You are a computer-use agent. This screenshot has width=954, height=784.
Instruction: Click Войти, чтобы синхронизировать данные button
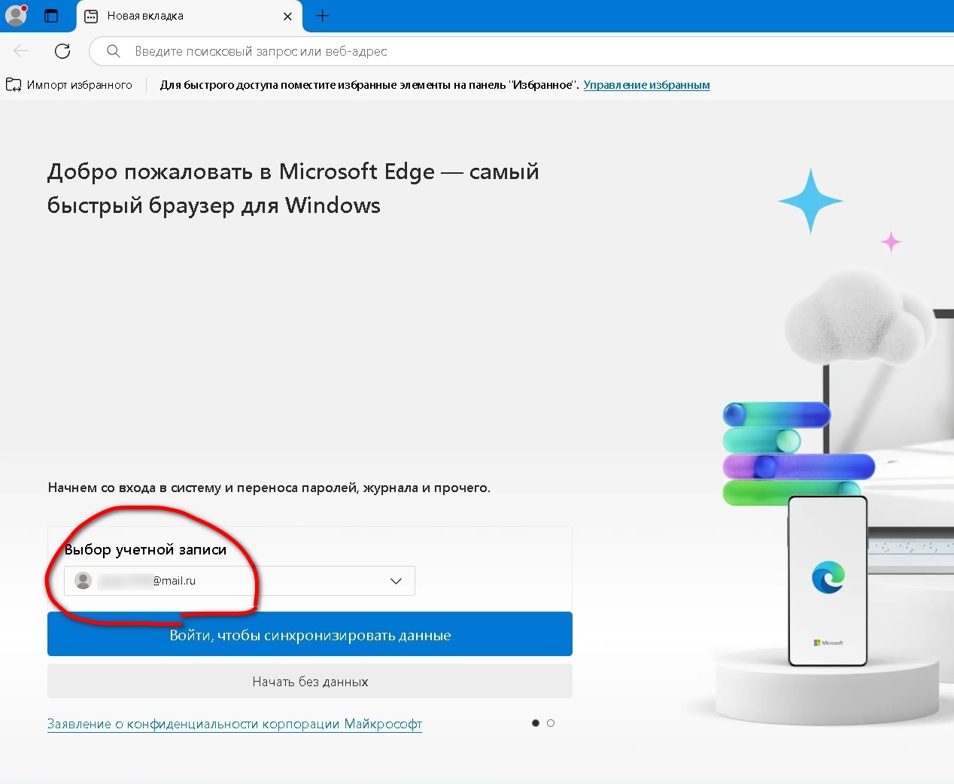[310, 634]
